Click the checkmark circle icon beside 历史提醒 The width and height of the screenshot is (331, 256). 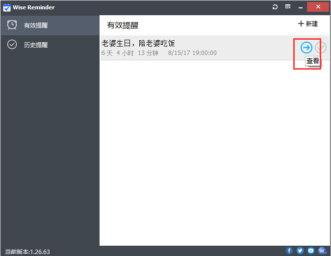(12, 45)
